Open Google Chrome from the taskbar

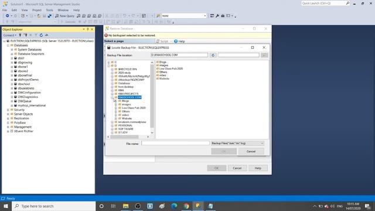pyautogui.click(x=186, y=206)
